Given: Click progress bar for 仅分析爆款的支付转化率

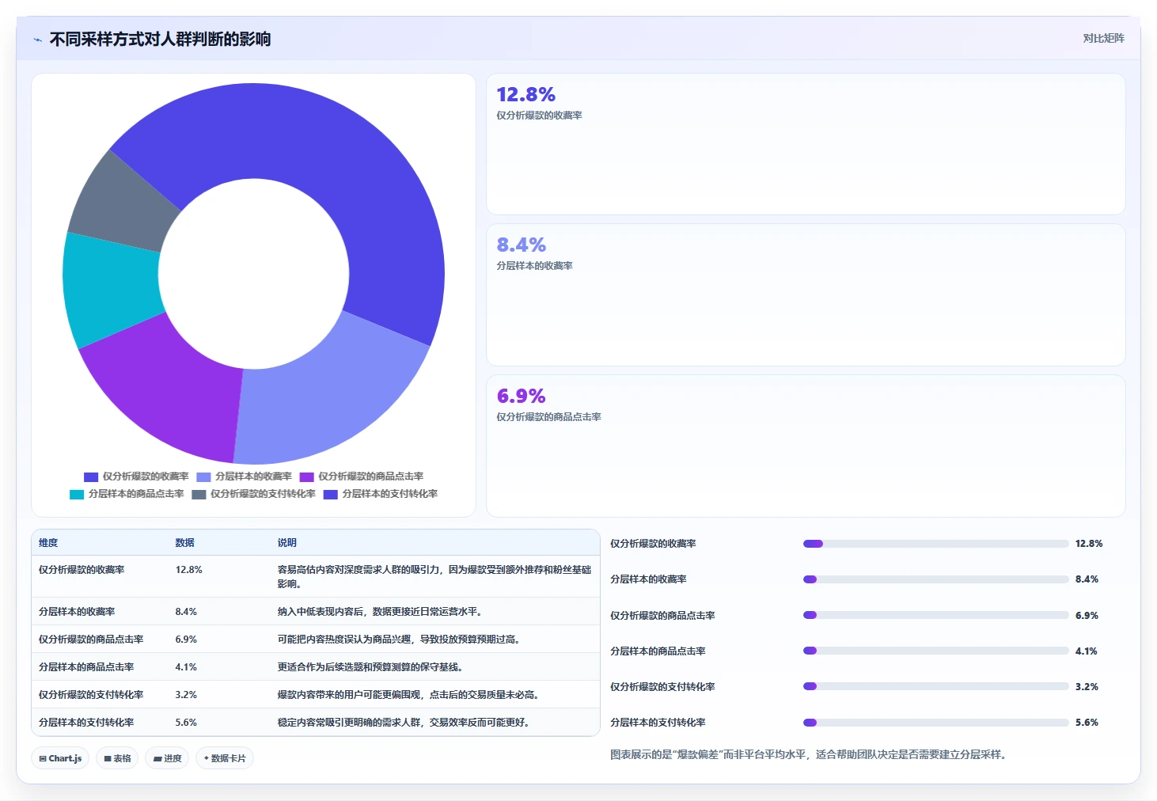Looking at the screenshot, I should coord(935,686).
